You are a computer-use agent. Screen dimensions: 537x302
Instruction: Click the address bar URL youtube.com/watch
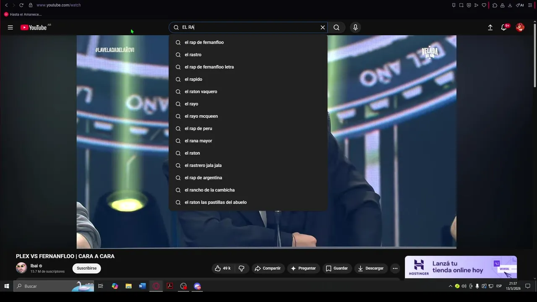pos(59,5)
